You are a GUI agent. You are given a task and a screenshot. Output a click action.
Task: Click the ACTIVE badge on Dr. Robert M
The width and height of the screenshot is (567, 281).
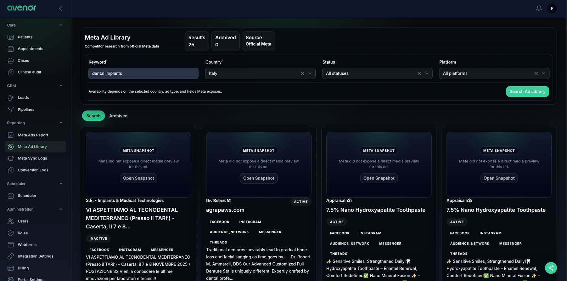click(x=301, y=202)
